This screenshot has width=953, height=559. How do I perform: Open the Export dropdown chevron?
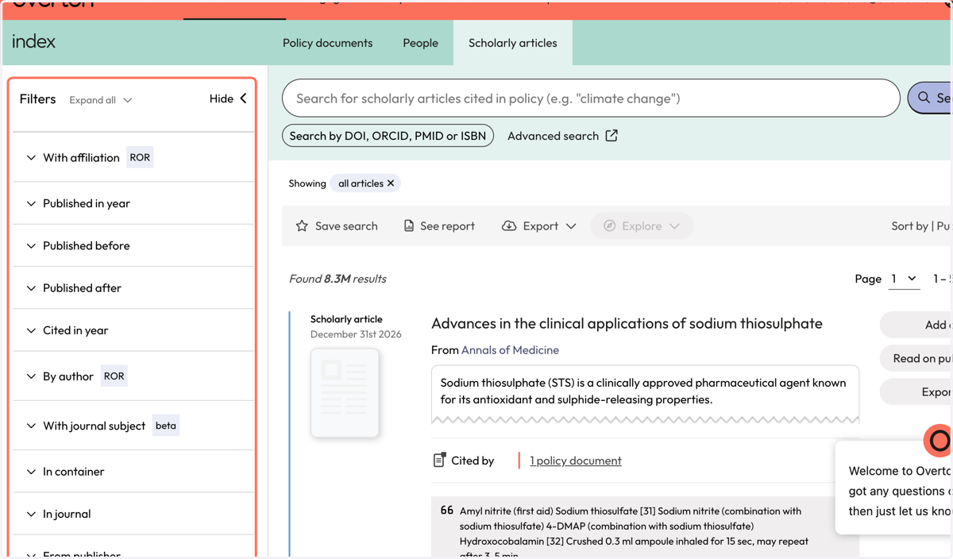(x=571, y=226)
